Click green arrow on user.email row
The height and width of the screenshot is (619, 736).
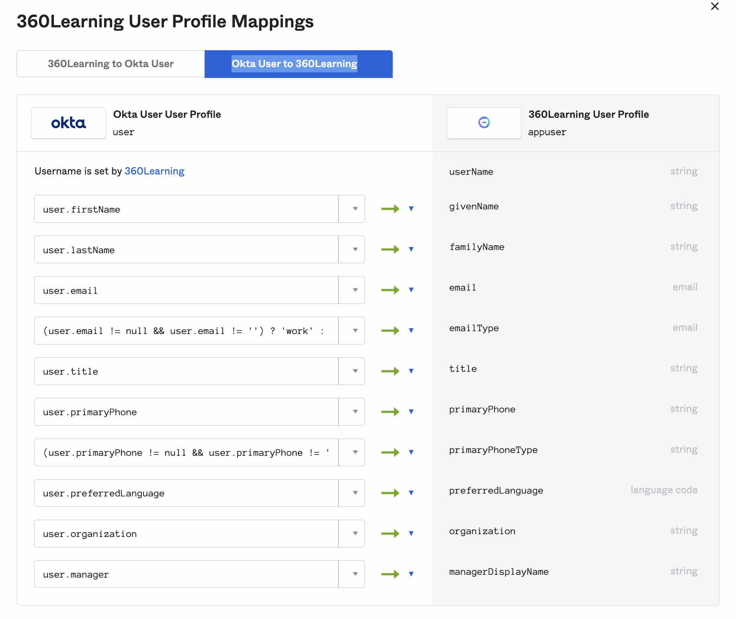coord(390,290)
